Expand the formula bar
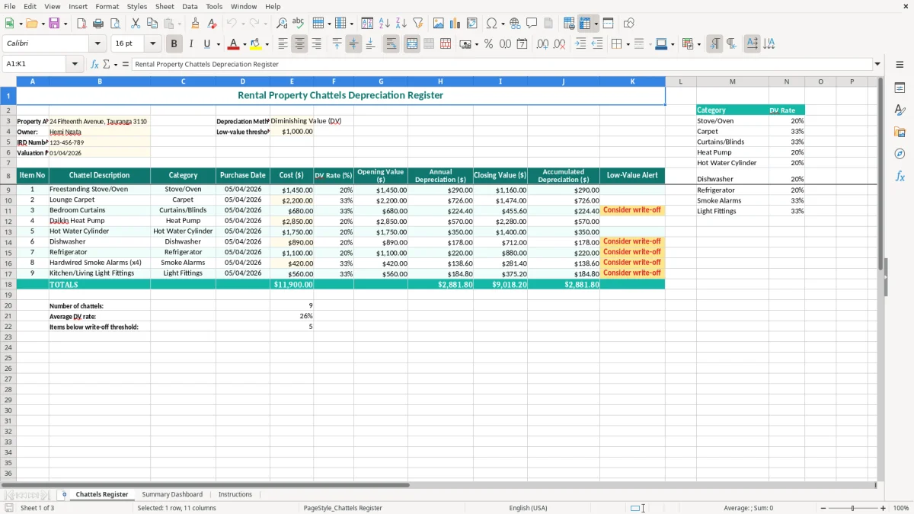Viewport: 914px width, 514px height. 877,64
